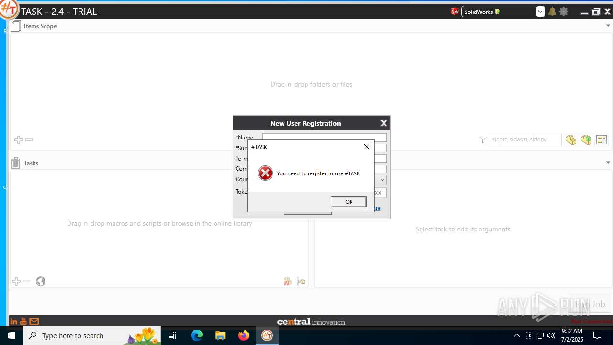Click the Name input field
This screenshot has height=345, width=613.
tap(324, 138)
